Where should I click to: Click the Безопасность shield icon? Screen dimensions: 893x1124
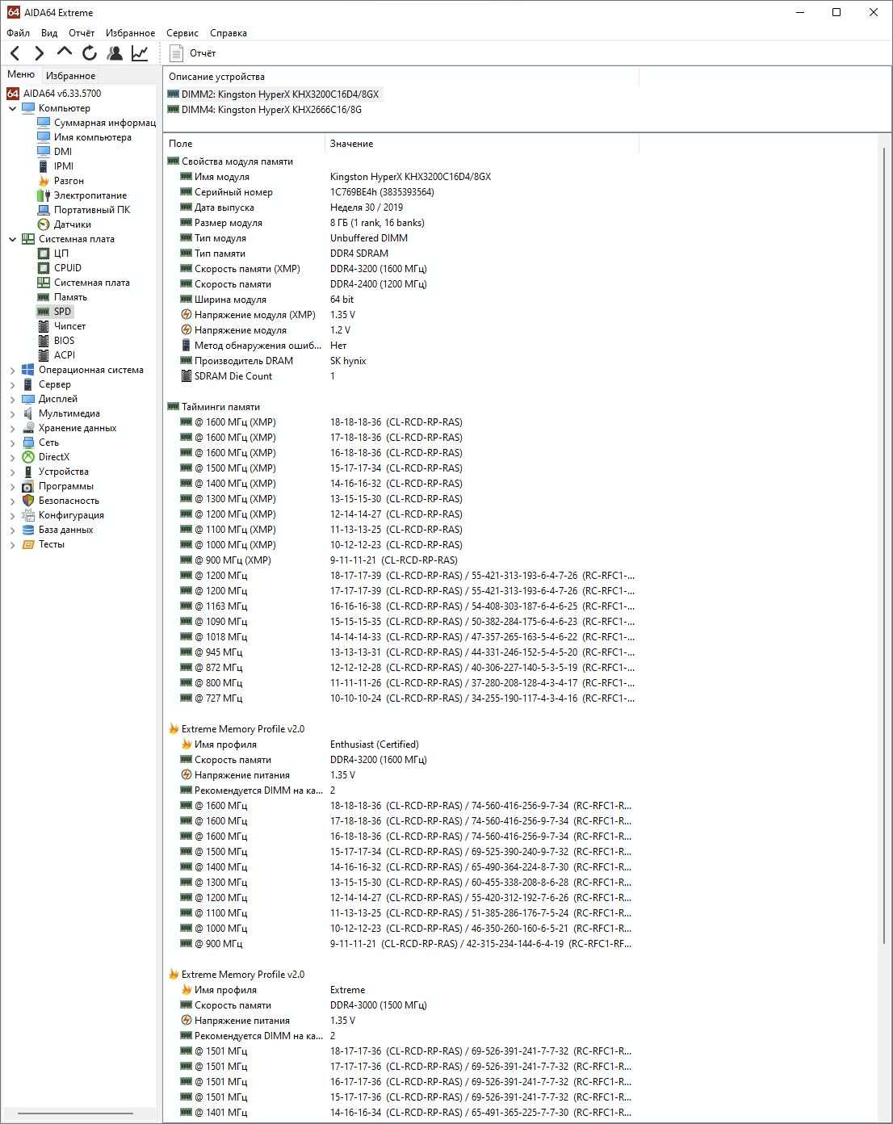tap(28, 501)
